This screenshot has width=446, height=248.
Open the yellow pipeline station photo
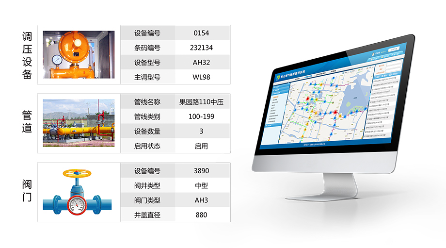(x=79, y=123)
